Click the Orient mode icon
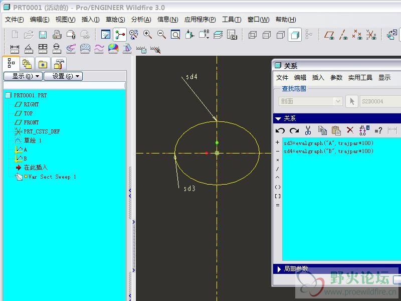Screen dimensions: 401x301 tap(133, 35)
